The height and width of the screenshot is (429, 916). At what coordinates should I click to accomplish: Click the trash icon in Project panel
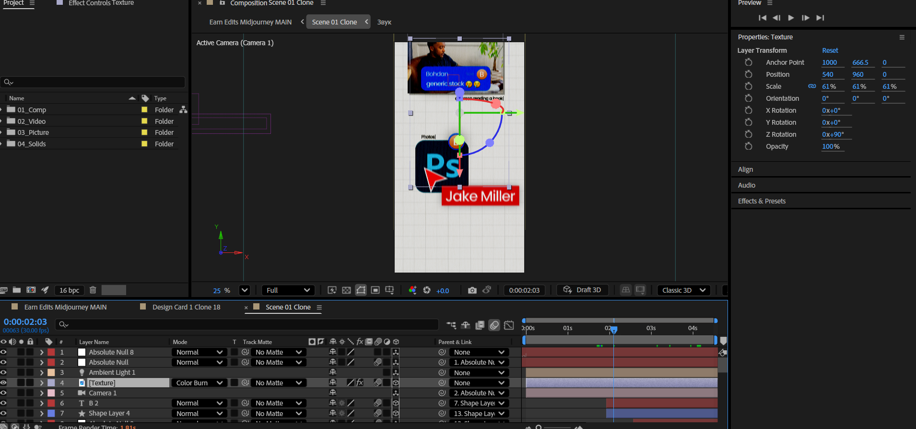click(x=93, y=290)
